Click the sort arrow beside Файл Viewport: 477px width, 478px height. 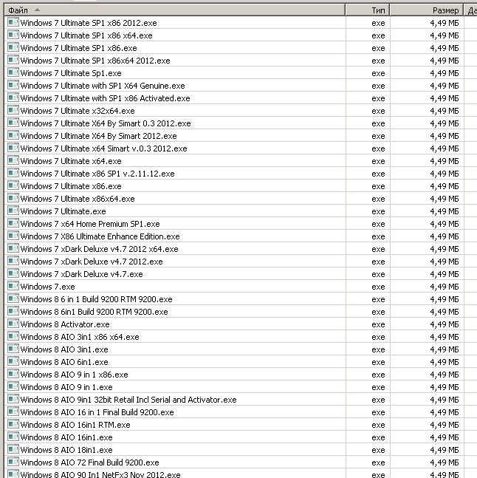coord(37,10)
